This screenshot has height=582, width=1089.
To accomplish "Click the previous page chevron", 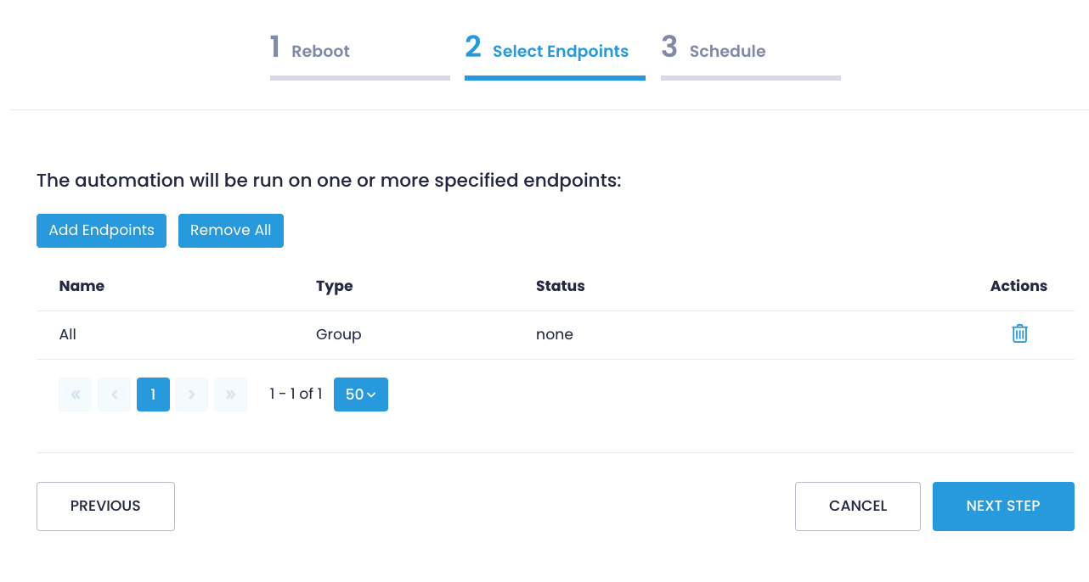I will [x=114, y=394].
